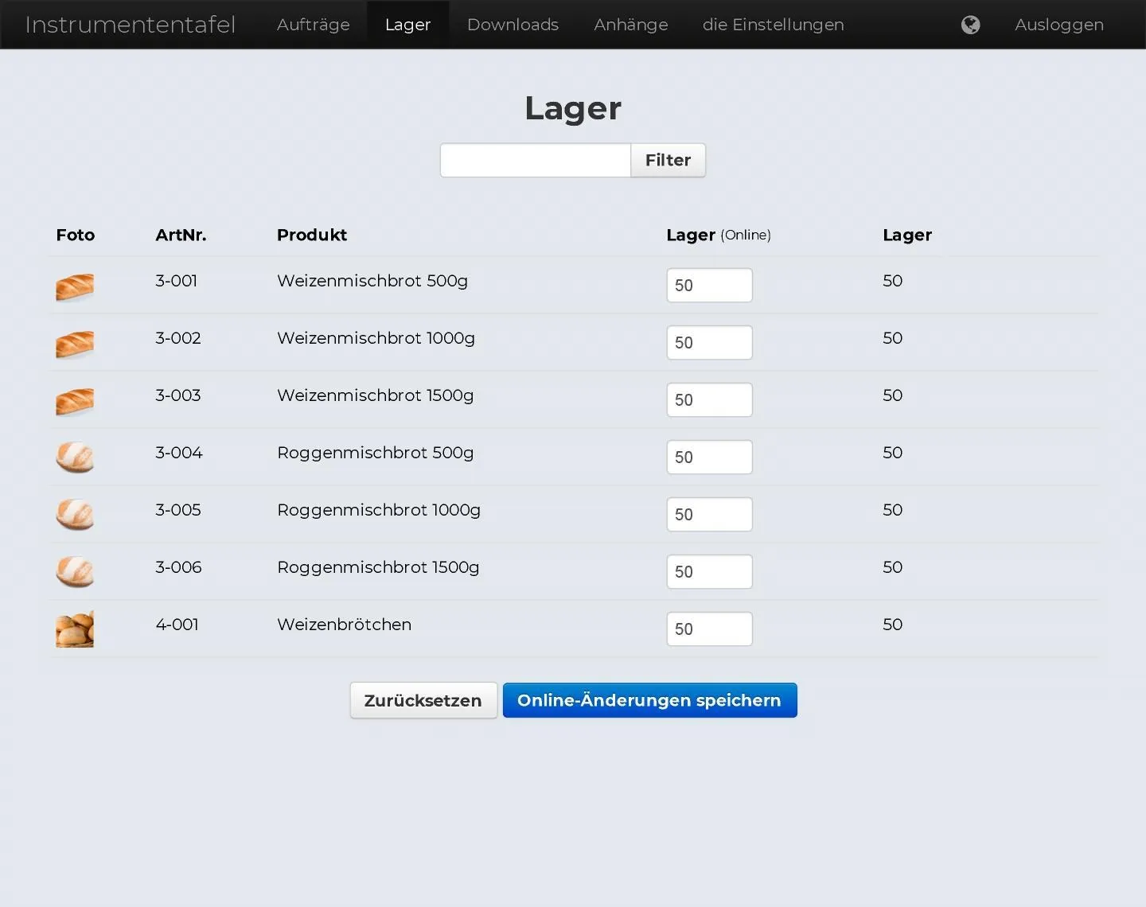This screenshot has height=907, width=1146.
Task: Click article number 3-001
Action: click(177, 281)
